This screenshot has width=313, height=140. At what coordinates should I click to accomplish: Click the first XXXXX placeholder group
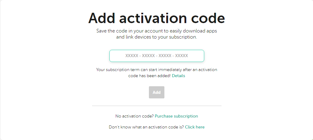point(132,56)
